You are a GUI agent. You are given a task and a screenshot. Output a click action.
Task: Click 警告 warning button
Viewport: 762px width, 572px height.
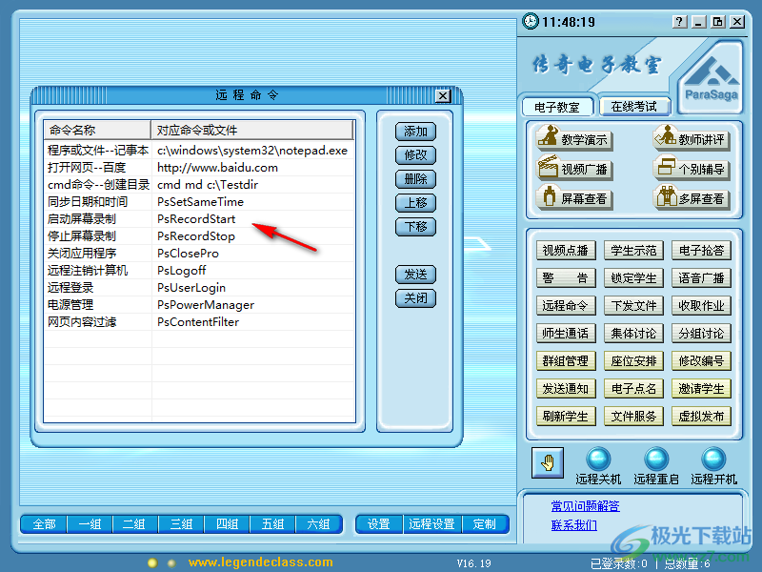[x=566, y=278]
